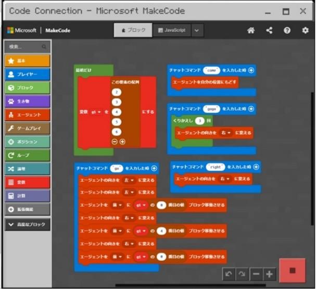Click the Redo arrow icon

point(242,274)
